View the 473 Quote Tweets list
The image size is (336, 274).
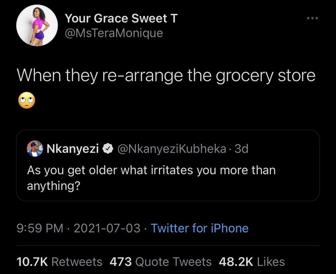tap(160, 262)
